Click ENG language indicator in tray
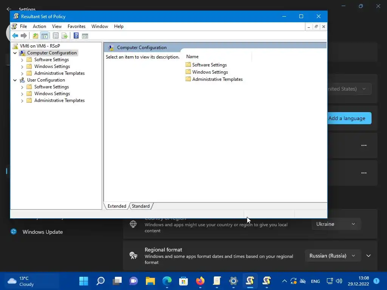Image resolution: width=387 pixels, height=290 pixels. [x=316, y=281]
